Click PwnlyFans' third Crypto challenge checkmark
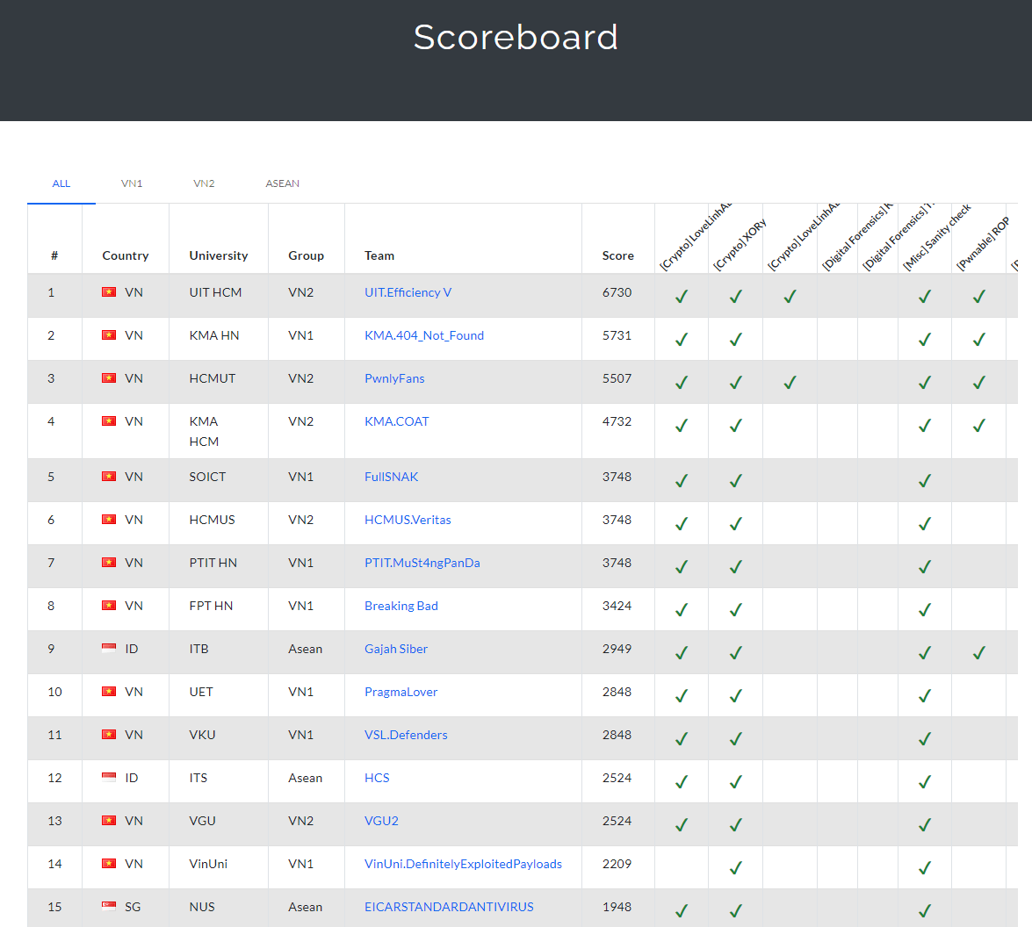Screen dimensions: 1032x927 [x=790, y=382]
